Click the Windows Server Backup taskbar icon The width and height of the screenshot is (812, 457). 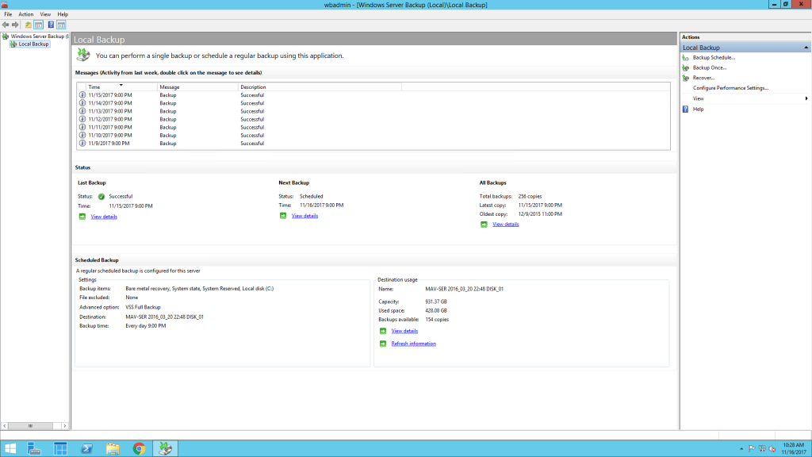[165, 449]
